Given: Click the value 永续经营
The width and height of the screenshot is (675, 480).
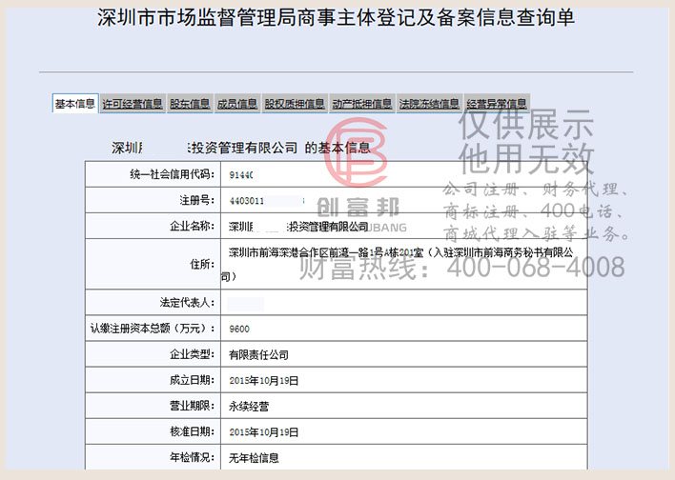Looking at the screenshot, I should pos(249,407).
